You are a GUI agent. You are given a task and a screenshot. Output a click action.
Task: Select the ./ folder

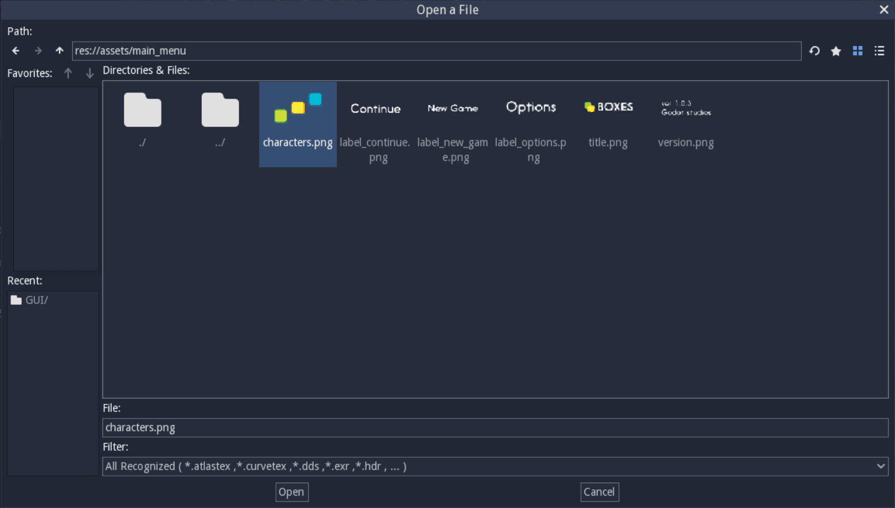142,121
